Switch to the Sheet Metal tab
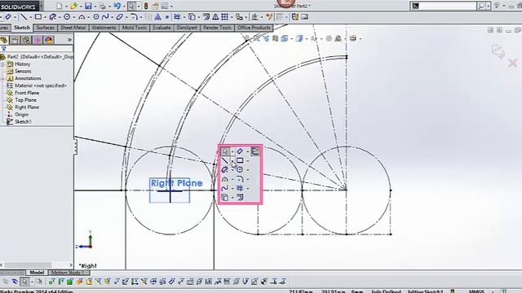522x293 pixels. pyautogui.click(x=73, y=28)
